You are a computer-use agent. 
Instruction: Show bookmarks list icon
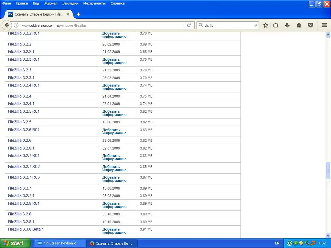coord(276,25)
